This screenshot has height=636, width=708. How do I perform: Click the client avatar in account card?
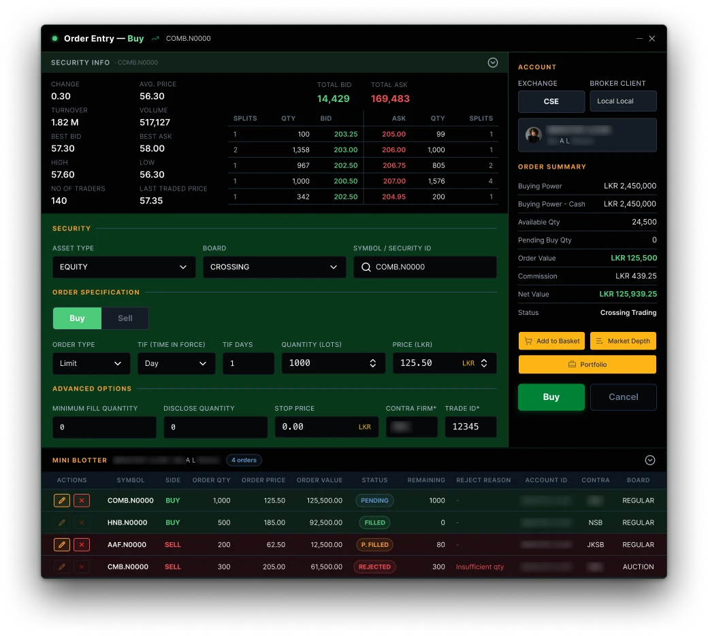(533, 135)
